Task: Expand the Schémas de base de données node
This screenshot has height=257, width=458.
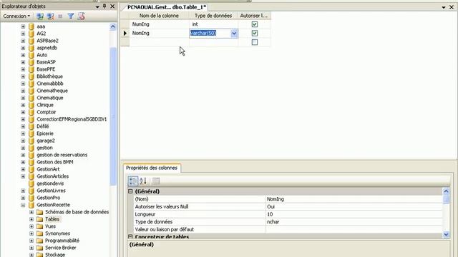Action: (31, 212)
